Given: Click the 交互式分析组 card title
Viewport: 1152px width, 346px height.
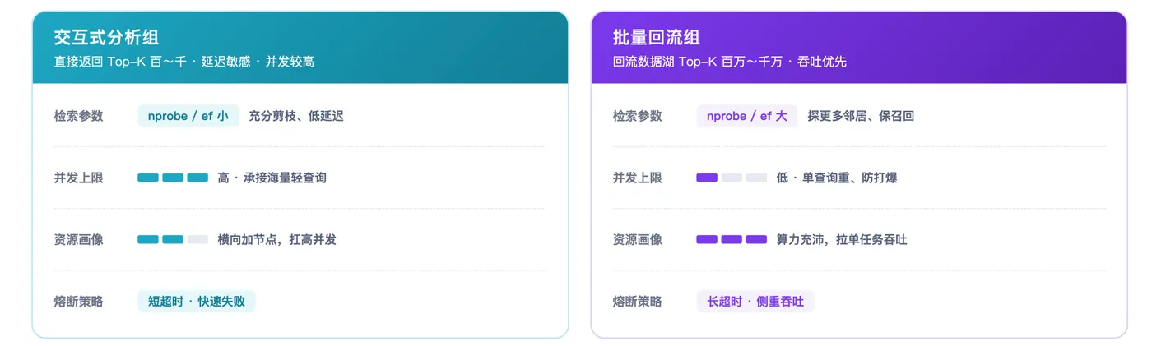Looking at the screenshot, I should pos(106,37).
